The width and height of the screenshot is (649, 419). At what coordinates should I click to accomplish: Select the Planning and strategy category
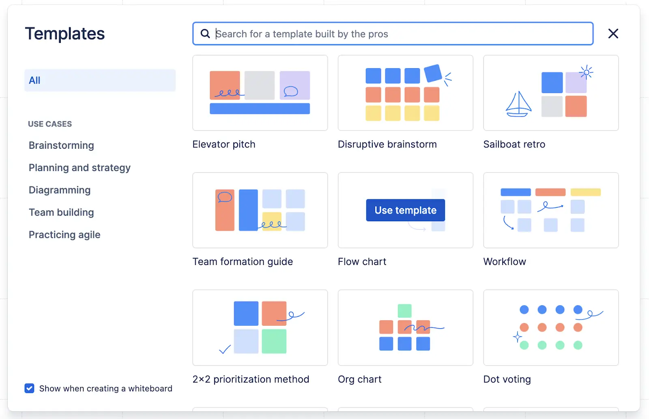pyautogui.click(x=80, y=167)
